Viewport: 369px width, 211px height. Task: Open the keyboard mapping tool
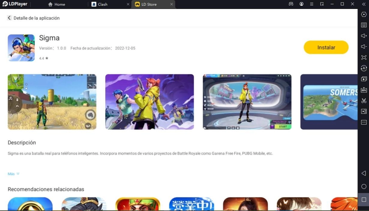click(x=364, y=25)
